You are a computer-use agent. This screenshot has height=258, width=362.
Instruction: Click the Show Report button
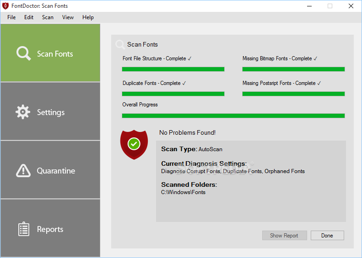[285, 236]
